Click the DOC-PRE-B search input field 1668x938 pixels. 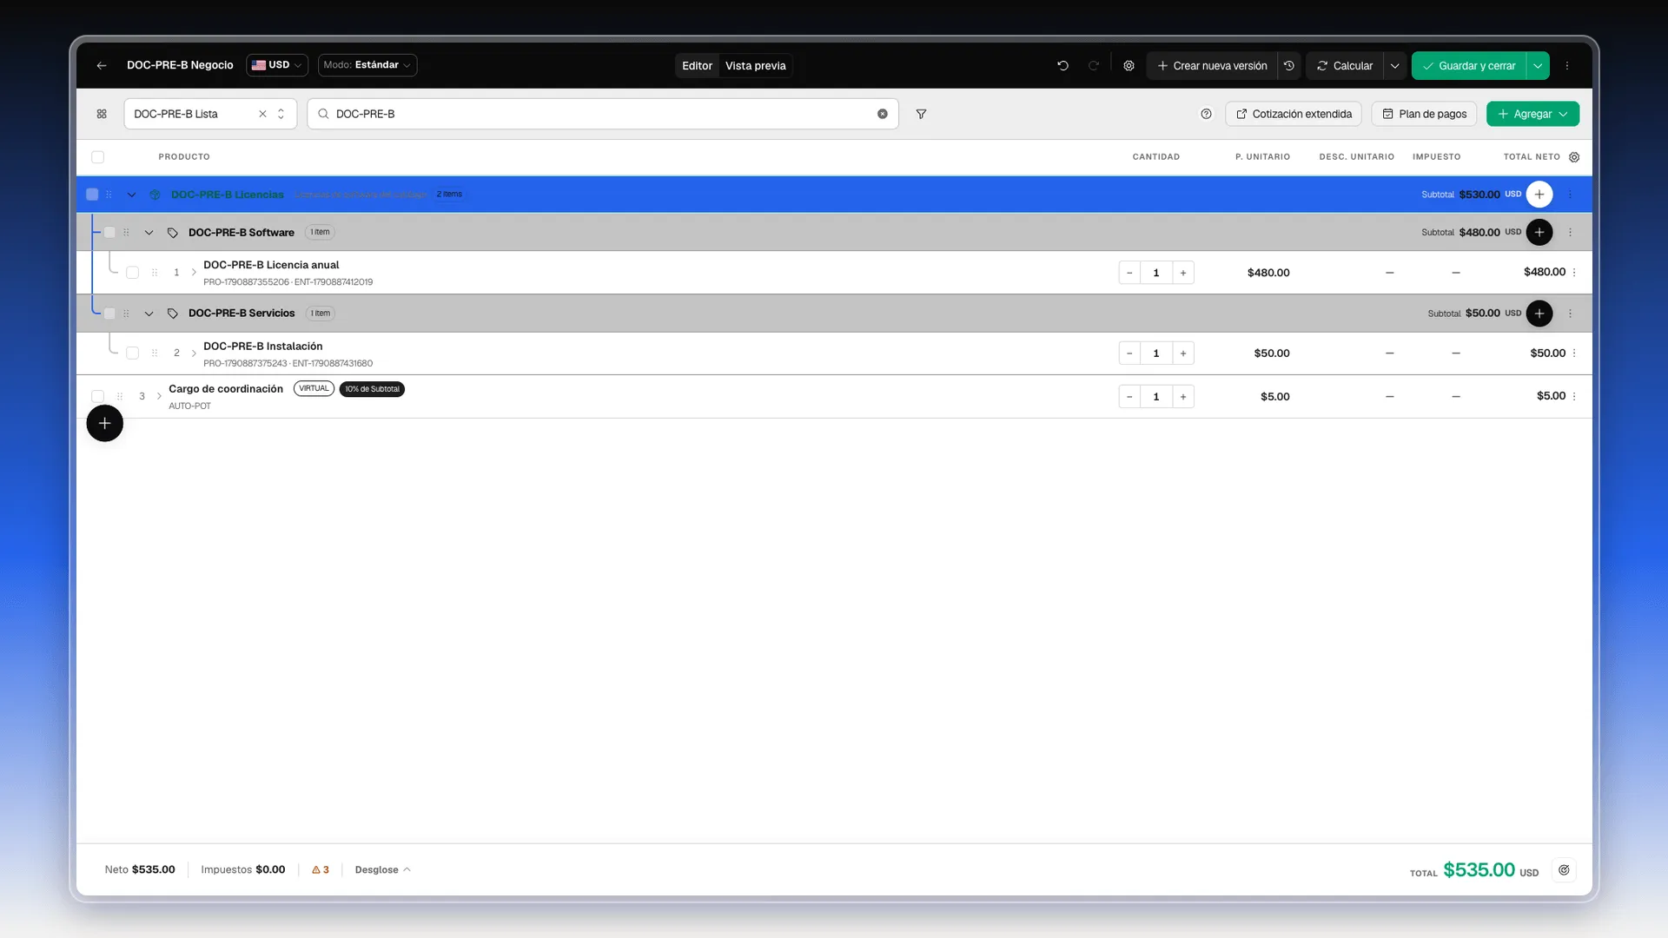pyautogui.click(x=603, y=114)
